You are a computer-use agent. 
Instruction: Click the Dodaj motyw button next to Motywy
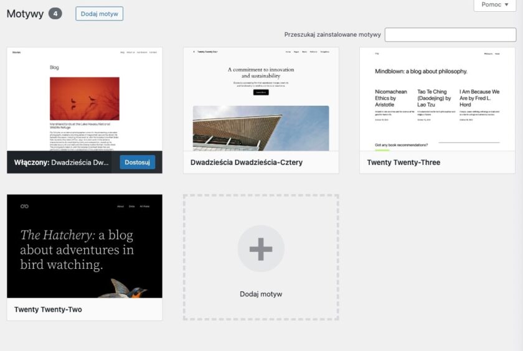tap(99, 14)
